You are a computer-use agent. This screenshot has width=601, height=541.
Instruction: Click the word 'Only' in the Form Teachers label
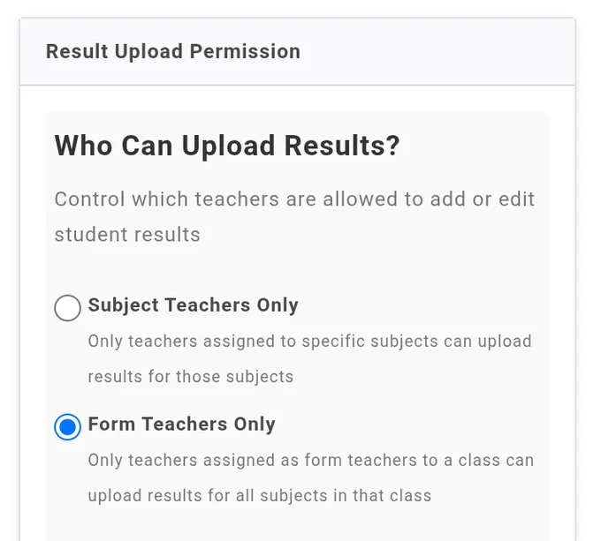(255, 425)
